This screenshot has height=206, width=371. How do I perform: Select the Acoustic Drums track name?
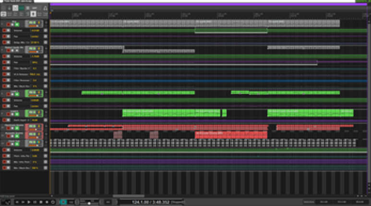(x=15, y=133)
